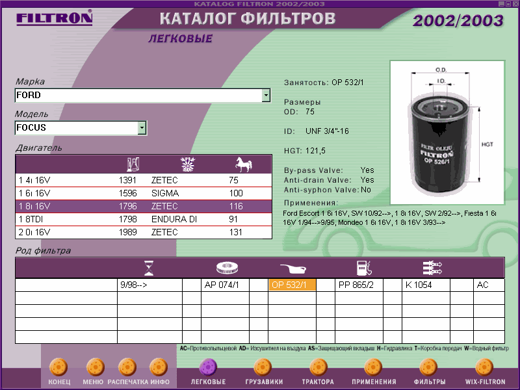
Task: Click the oil can filter icon
Action: coord(293,268)
